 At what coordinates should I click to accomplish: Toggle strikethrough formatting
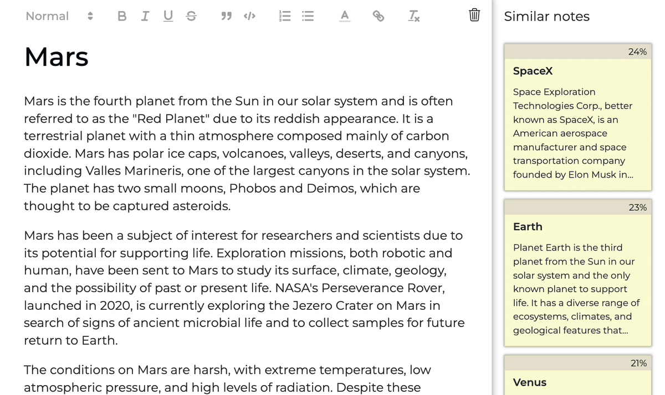pyautogui.click(x=191, y=17)
